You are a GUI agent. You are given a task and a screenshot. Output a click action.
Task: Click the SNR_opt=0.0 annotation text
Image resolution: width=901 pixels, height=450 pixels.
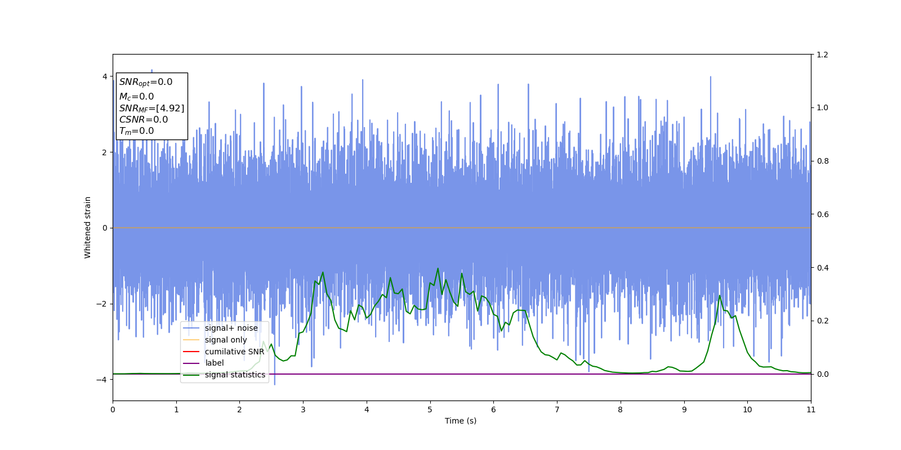point(146,82)
